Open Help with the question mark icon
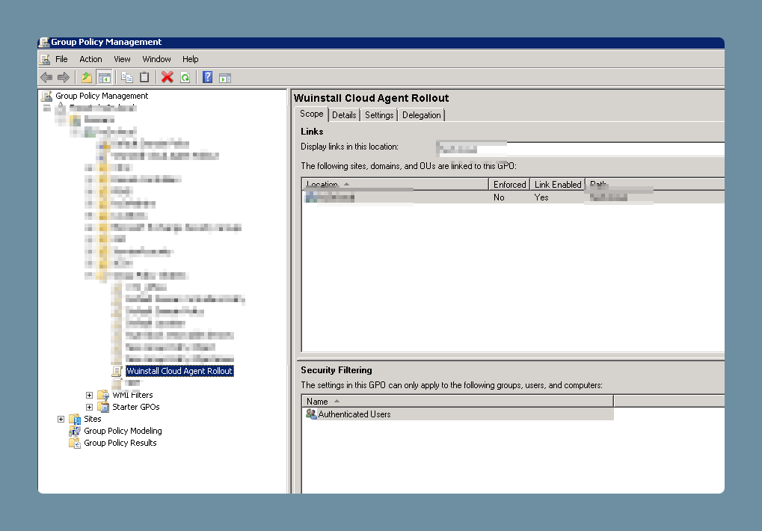The height and width of the screenshot is (531, 762). click(x=207, y=77)
